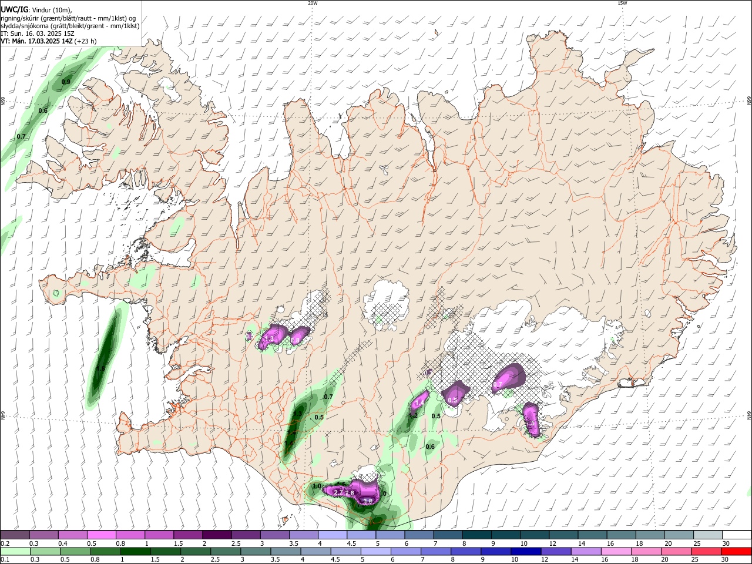The width and height of the screenshot is (752, 564).
Task: Pick the pink 16–18 rain scale swatch
Action: [616, 551]
